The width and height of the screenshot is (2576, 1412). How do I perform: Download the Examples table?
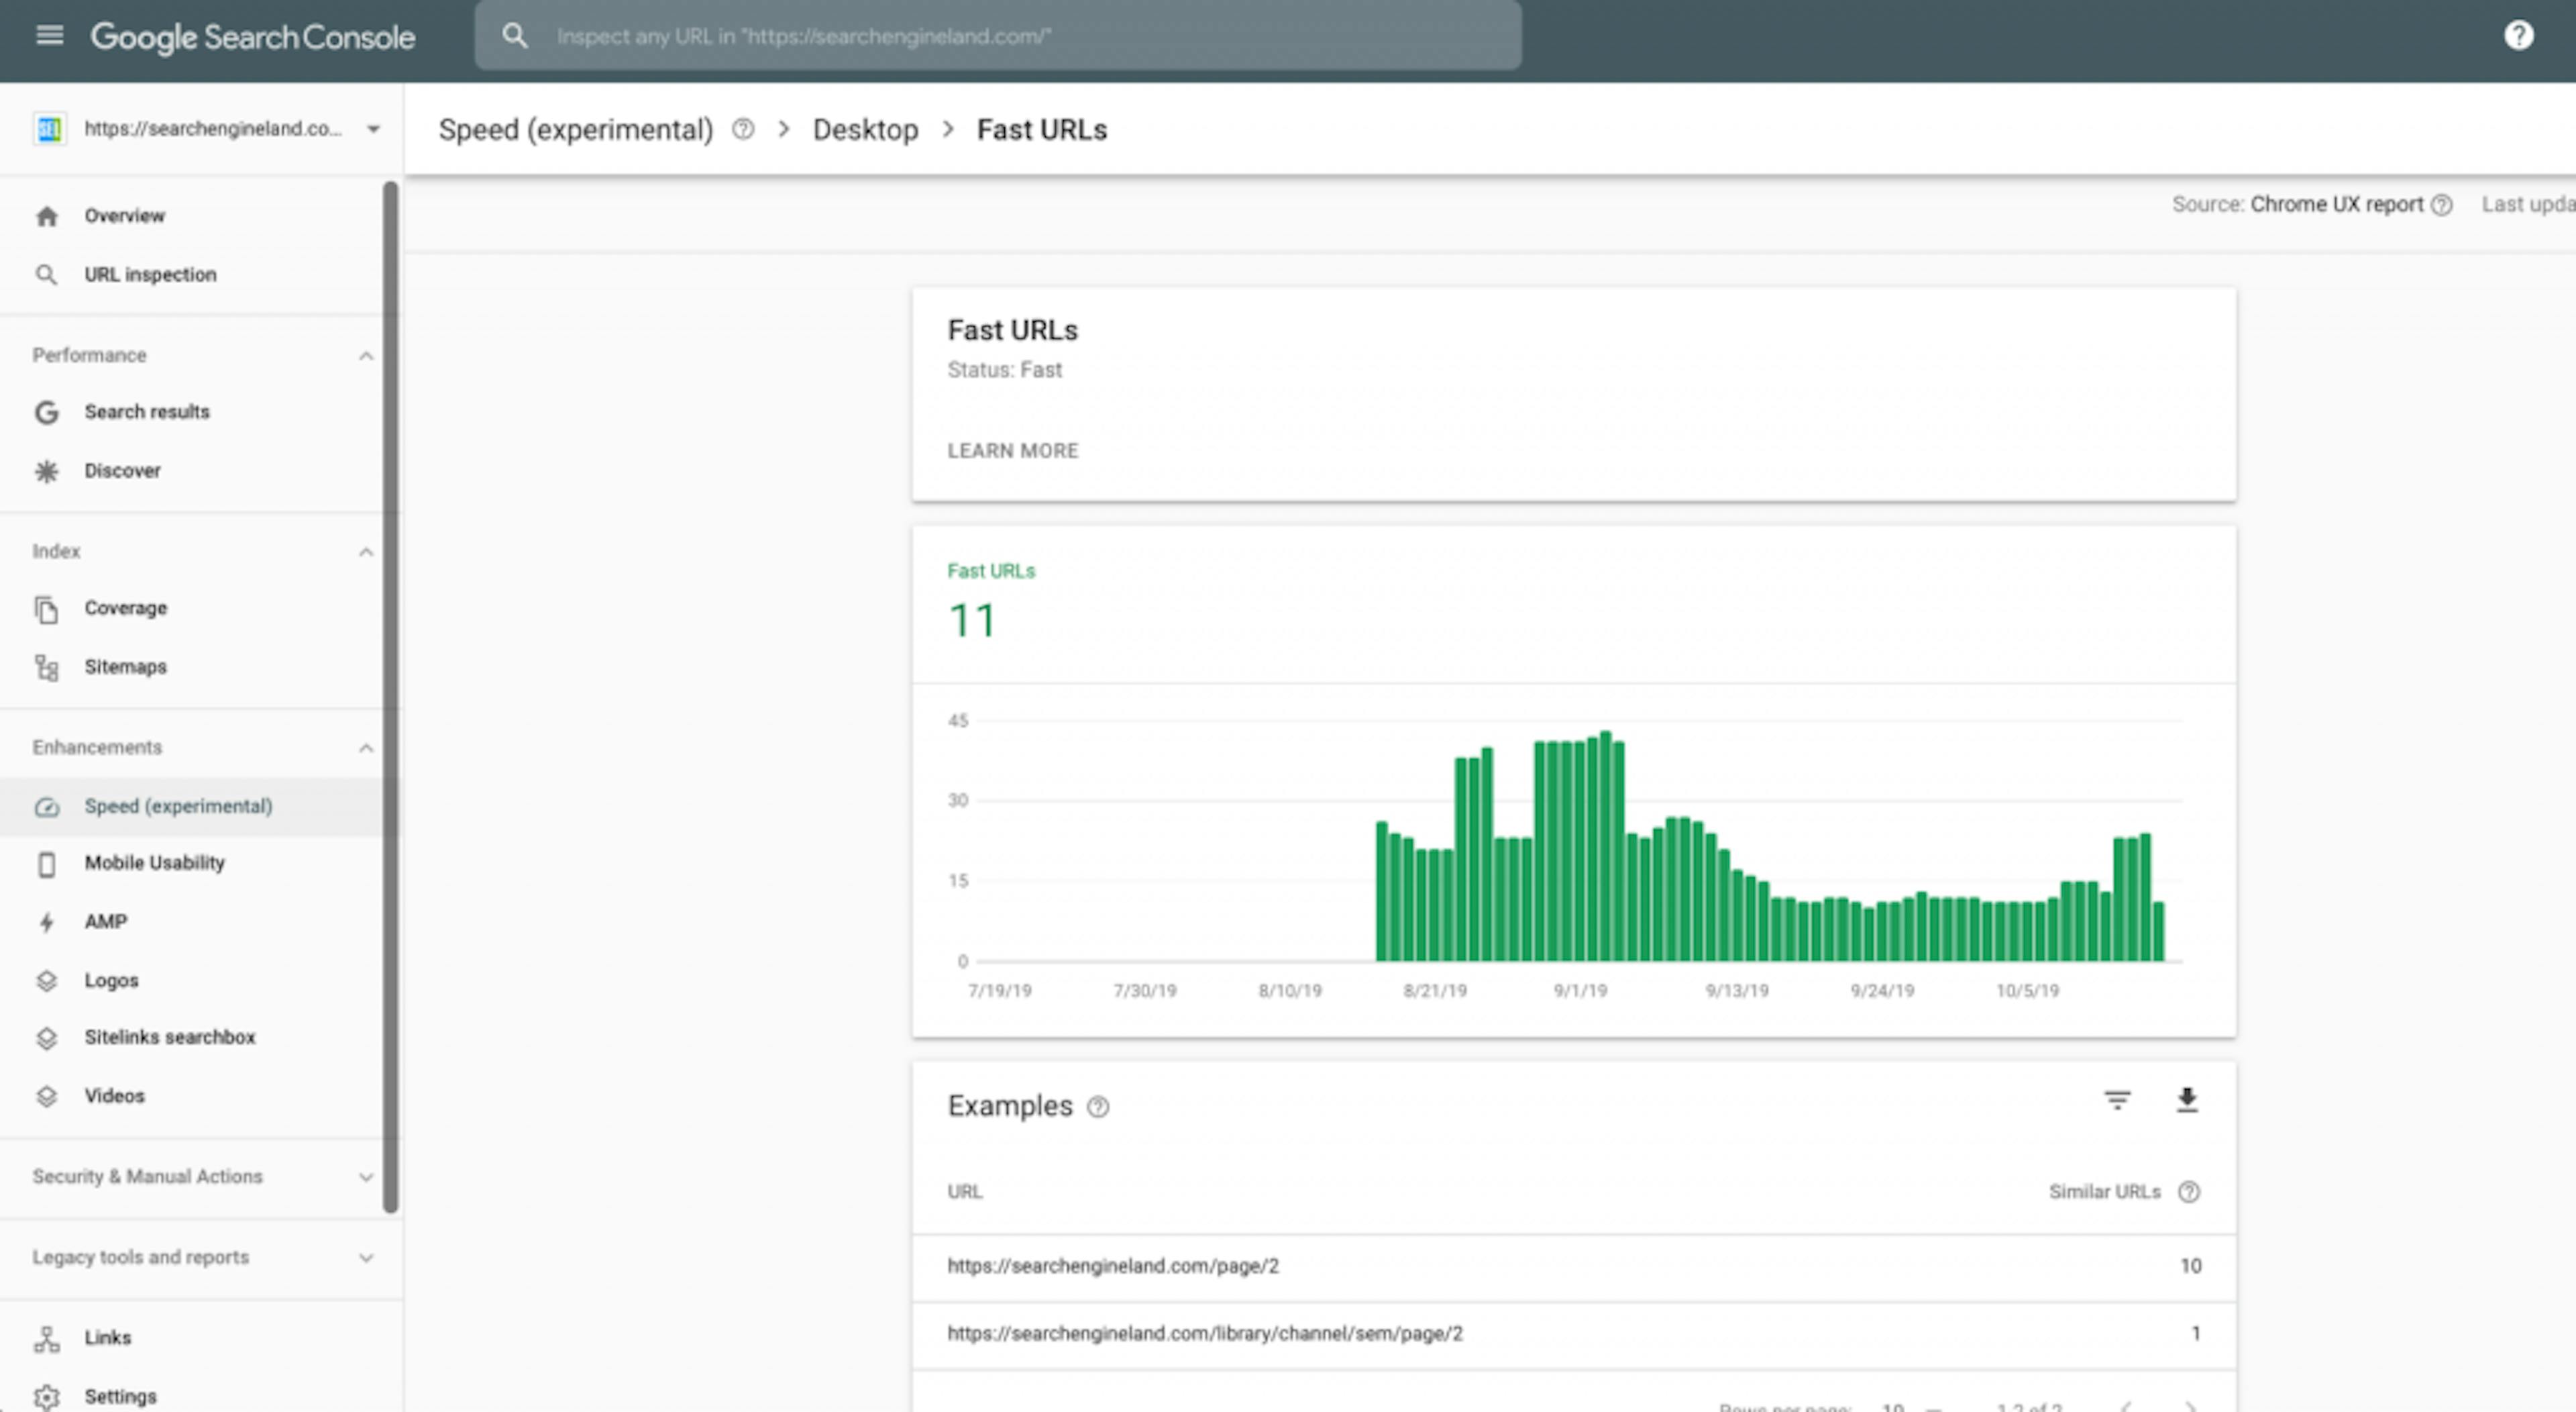tap(2187, 1100)
